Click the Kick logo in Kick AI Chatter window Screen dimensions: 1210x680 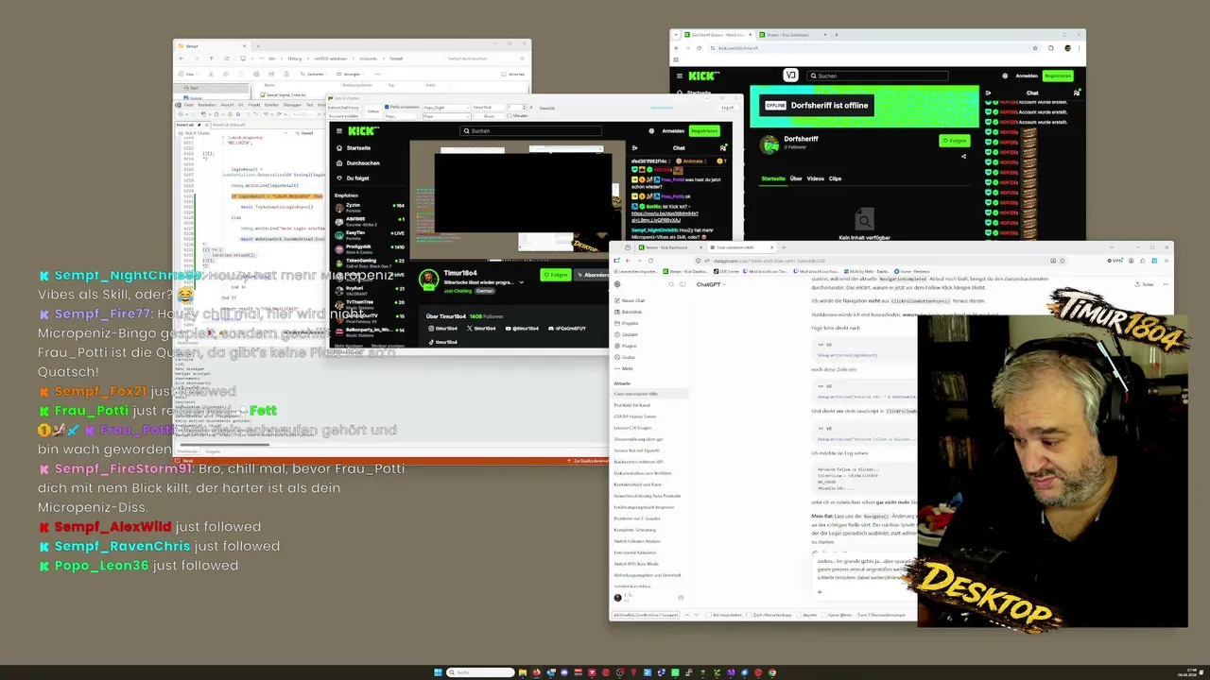pyautogui.click(x=362, y=131)
